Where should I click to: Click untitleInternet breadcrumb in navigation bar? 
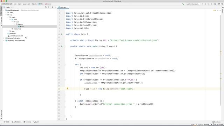coord(7,4)
